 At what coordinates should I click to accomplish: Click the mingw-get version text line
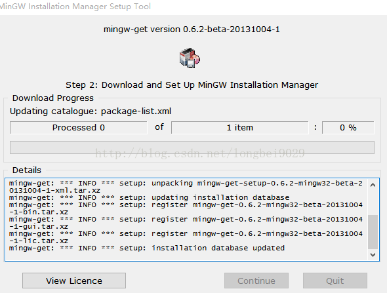[192, 29]
